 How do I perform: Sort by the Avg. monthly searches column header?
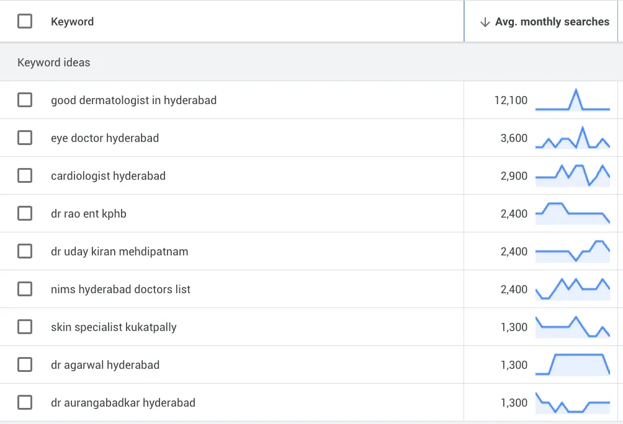tap(552, 22)
